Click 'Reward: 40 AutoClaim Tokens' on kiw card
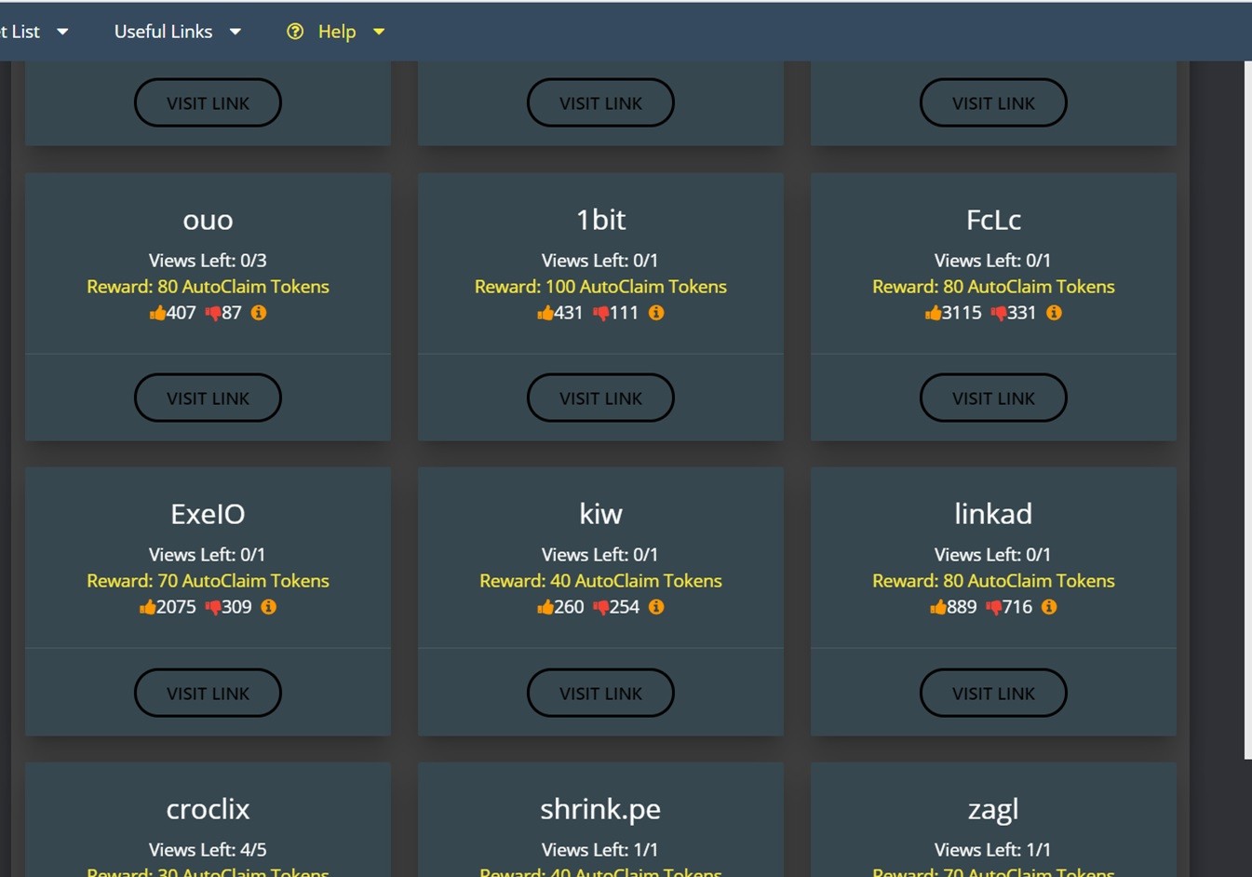The height and width of the screenshot is (877, 1252). 600,581
